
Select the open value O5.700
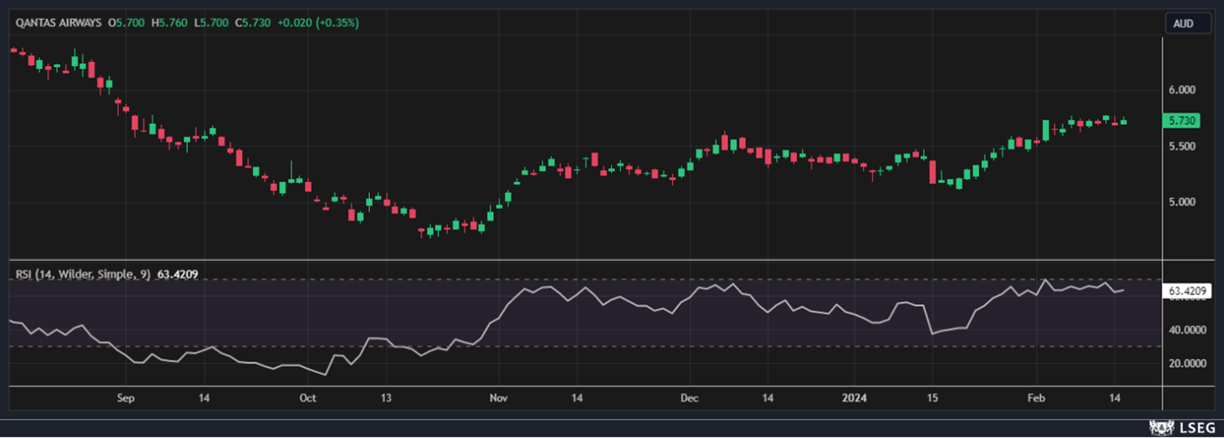[128, 23]
